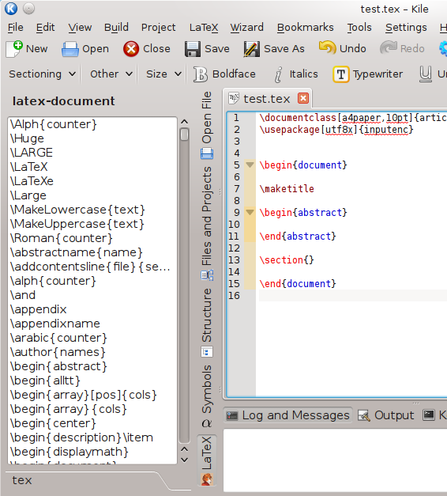This screenshot has width=447, height=496.
Task: Open the Build menu
Action: pos(116,28)
